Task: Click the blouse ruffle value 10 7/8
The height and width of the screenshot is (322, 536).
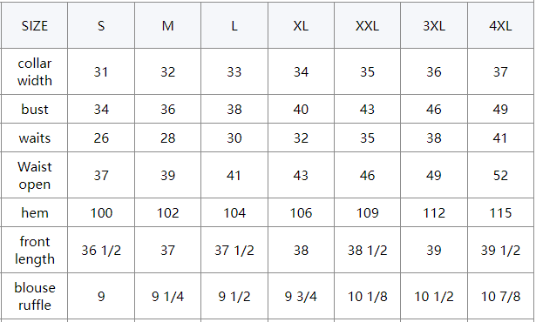Action: tap(500, 296)
